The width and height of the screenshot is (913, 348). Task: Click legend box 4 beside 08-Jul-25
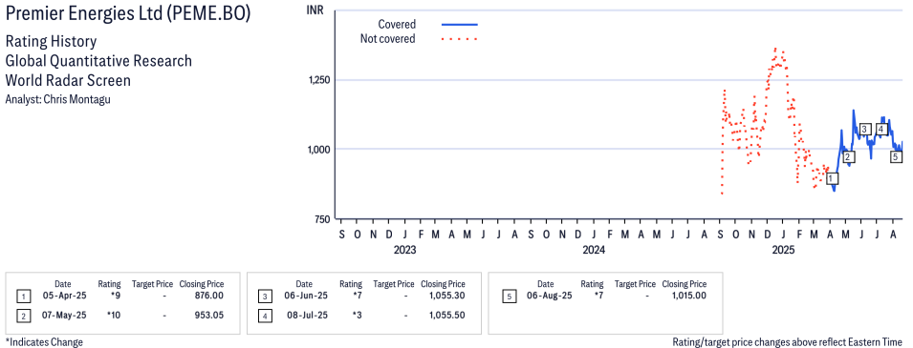(265, 316)
